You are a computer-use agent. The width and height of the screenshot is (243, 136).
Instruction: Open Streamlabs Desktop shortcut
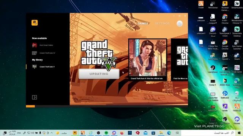[x=237, y=32]
